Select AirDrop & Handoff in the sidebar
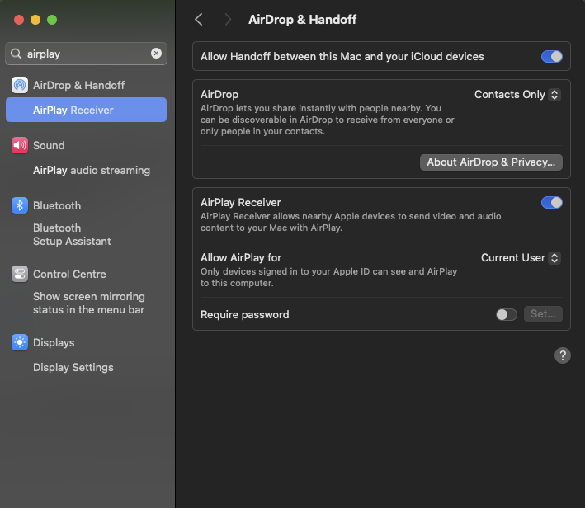 click(x=86, y=85)
